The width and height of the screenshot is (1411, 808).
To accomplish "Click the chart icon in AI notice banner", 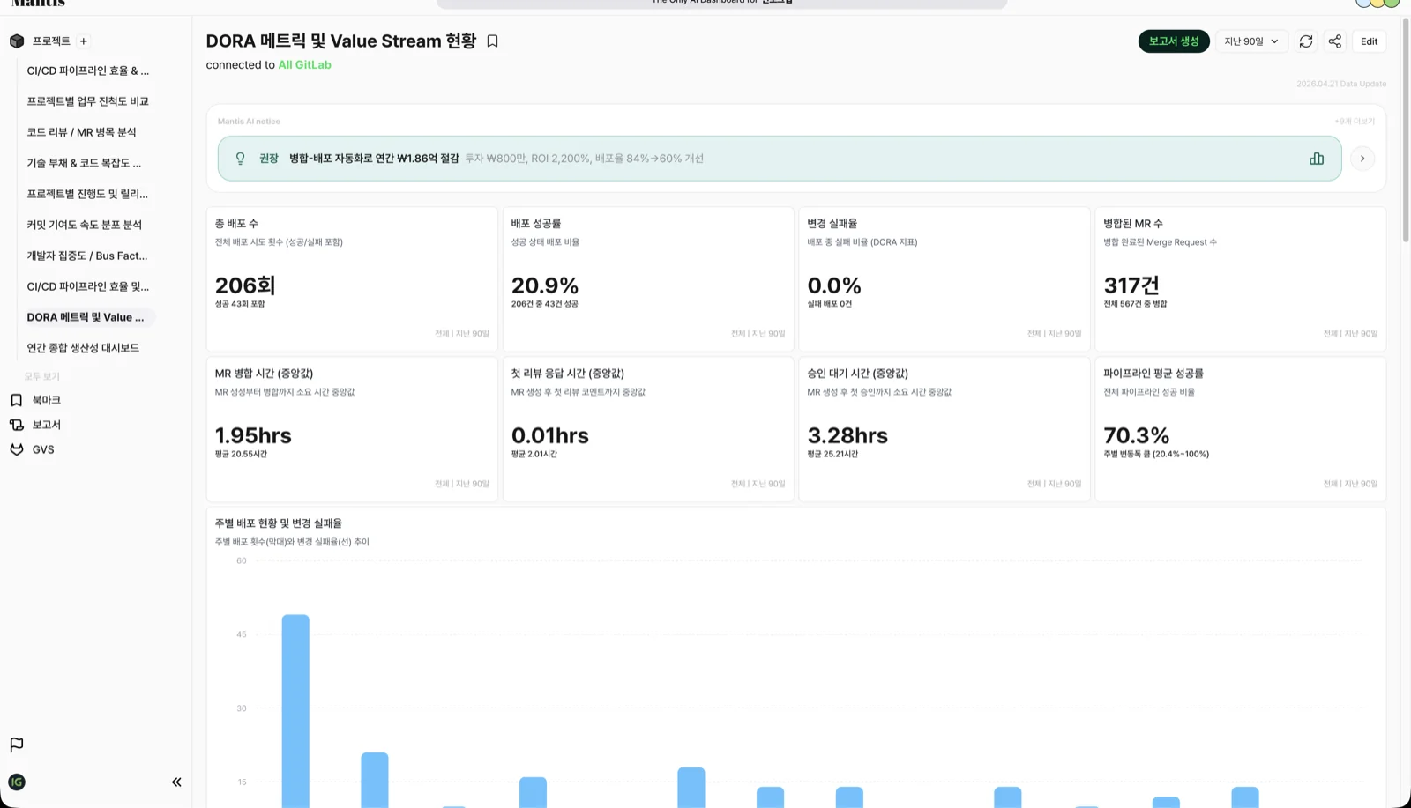I will (x=1317, y=159).
